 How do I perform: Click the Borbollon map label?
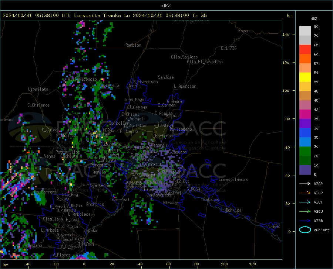pyautogui.click(x=120, y=123)
